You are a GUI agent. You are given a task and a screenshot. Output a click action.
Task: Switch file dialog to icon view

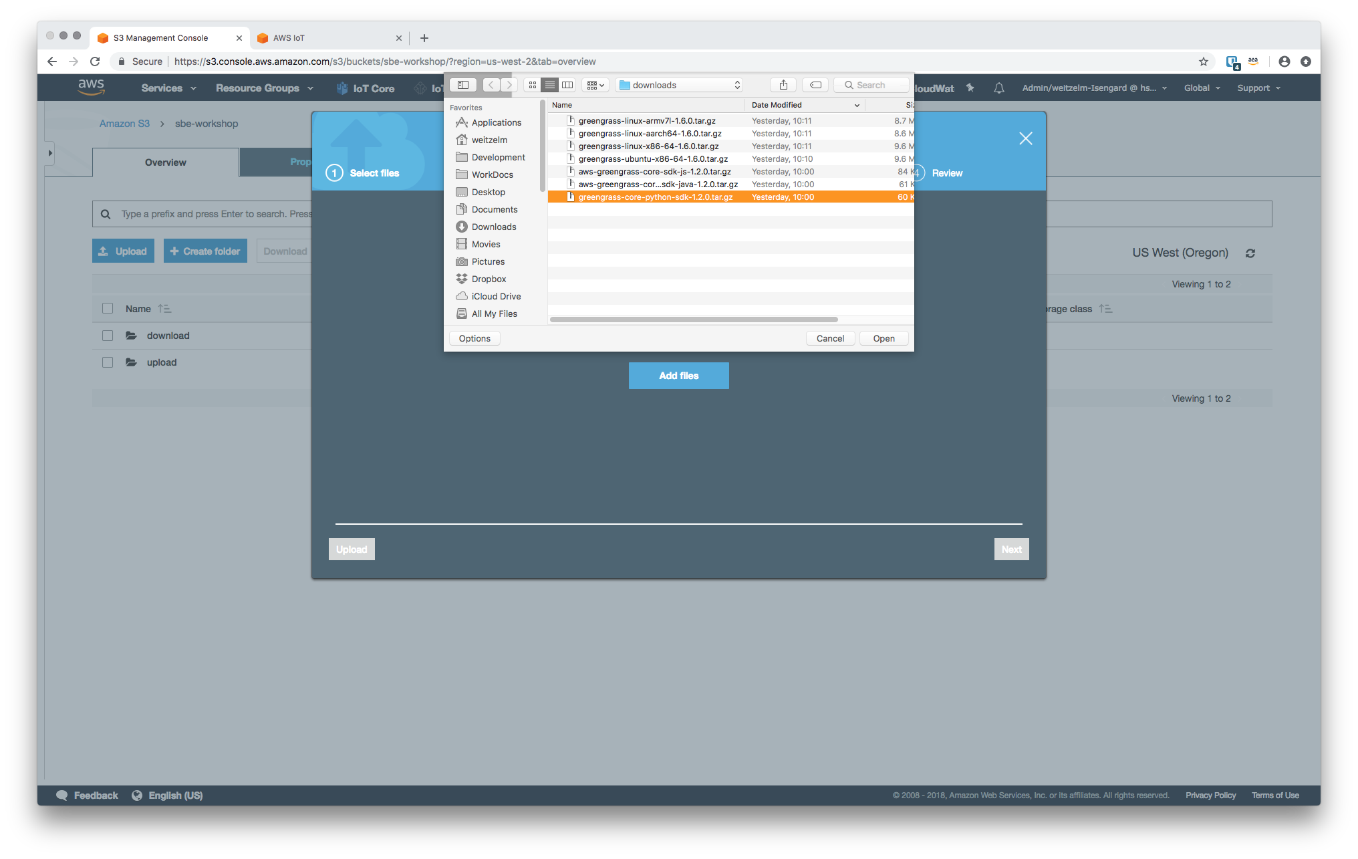[533, 85]
